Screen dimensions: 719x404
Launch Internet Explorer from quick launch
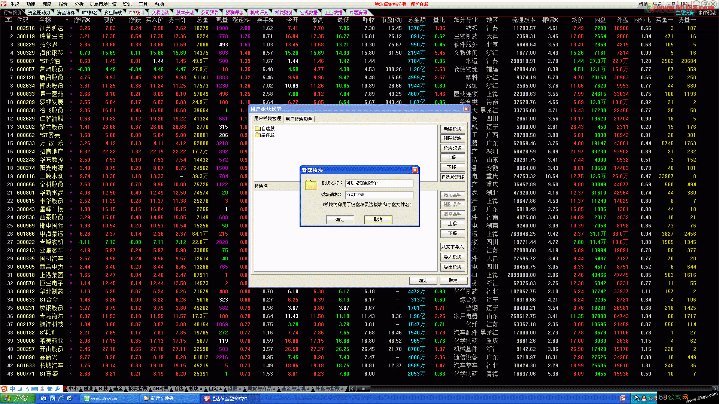[x=61, y=398]
